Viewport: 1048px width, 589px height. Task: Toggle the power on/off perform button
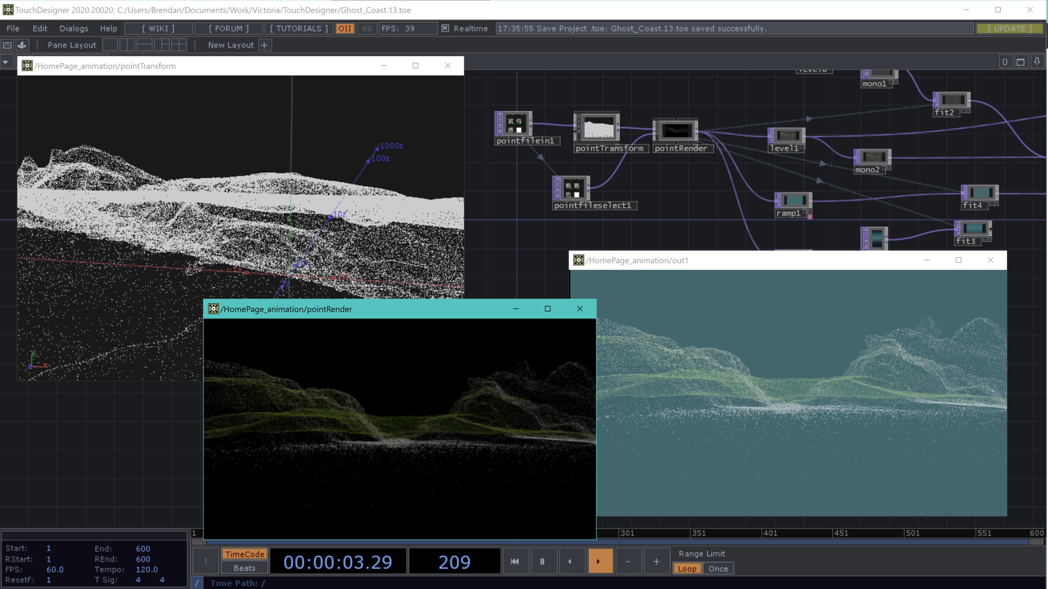click(x=345, y=28)
